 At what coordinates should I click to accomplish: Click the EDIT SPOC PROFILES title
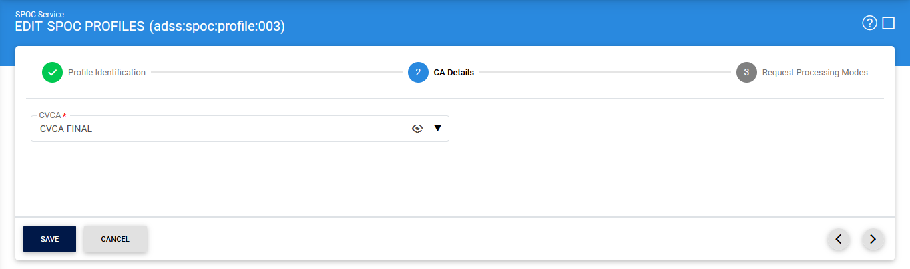(x=150, y=27)
